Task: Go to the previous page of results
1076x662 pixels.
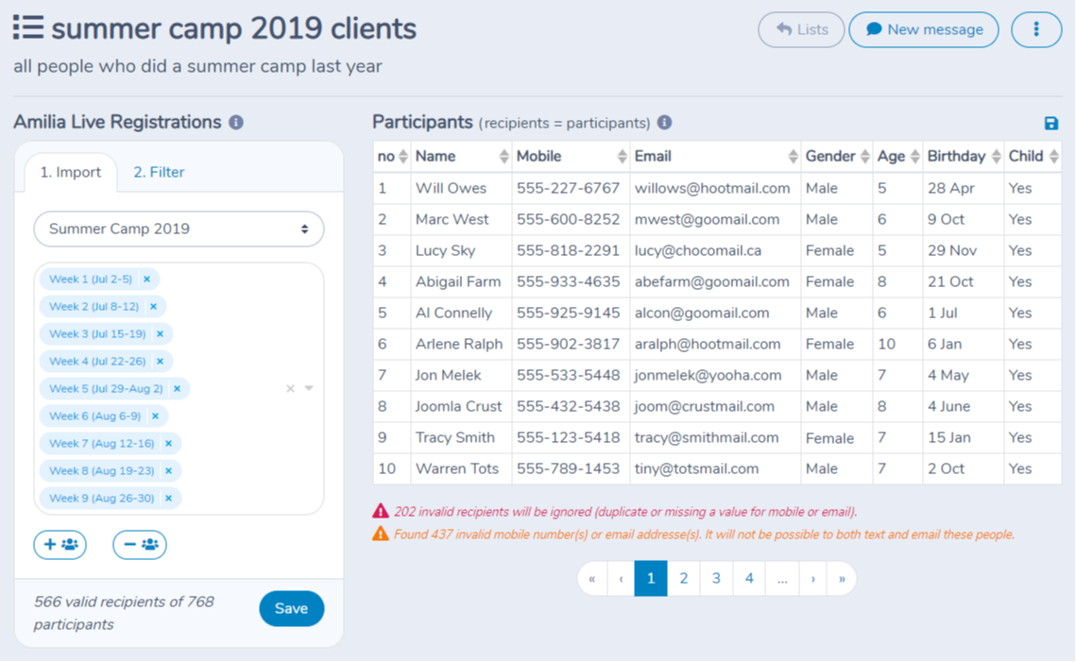Action: click(x=621, y=579)
